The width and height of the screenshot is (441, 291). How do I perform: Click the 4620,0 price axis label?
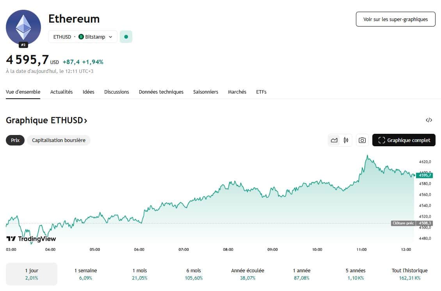[425, 161]
